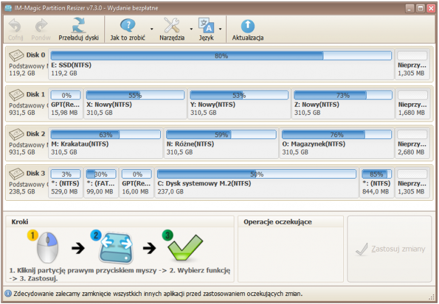439x304 pixels.
Task: Click the 63% bar of M: Krakatau
Action: 106,135
